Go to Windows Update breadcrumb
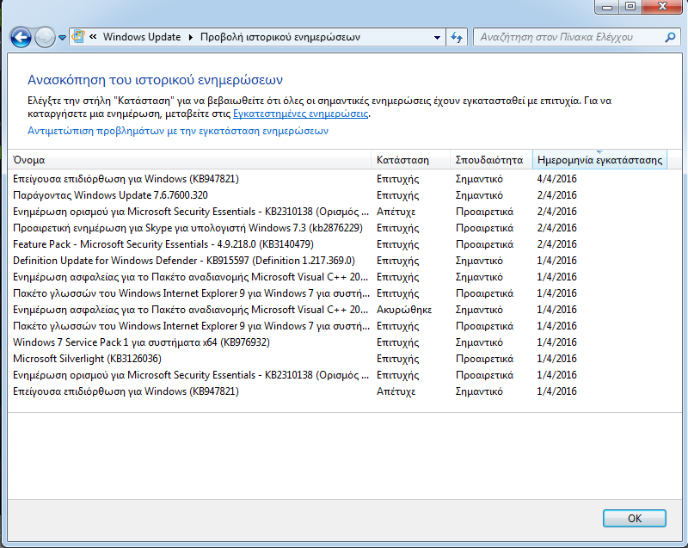This screenshot has width=688, height=548. coord(142,37)
